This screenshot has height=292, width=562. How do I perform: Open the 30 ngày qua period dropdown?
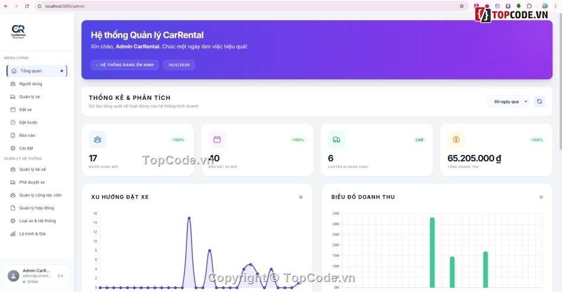(x=508, y=102)
